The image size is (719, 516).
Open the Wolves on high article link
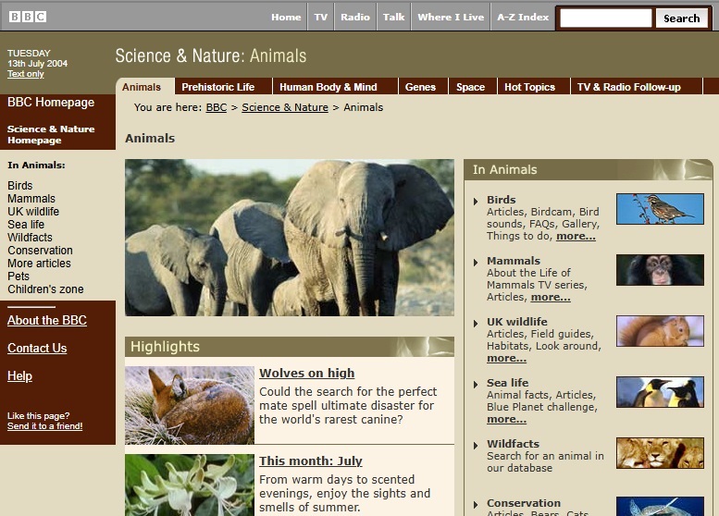(x=306, y=374)
